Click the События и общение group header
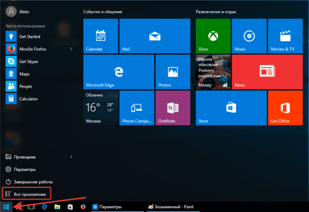This screenshot has height=212, width=309. [x=102, y=12]
